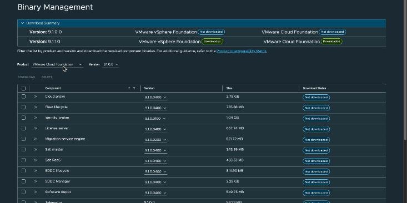Expand the Salt master row details
The image size is (407, 203).
tap(36, 150)
